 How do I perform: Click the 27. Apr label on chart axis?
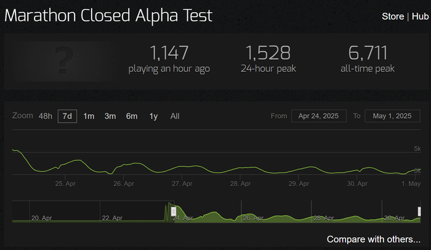coord(181,183)
